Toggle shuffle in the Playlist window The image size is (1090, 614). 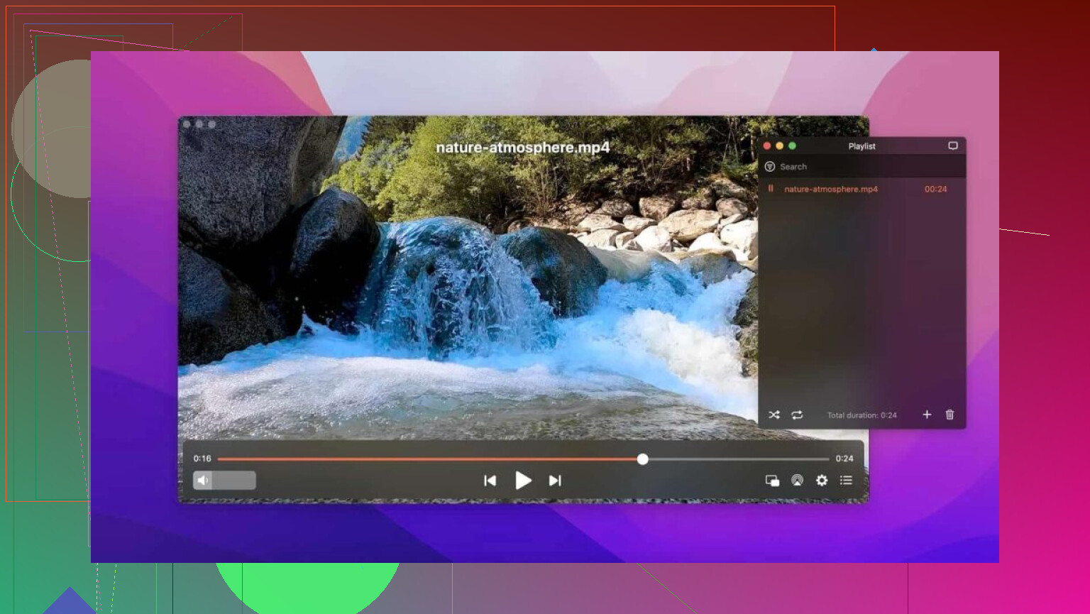774,415
